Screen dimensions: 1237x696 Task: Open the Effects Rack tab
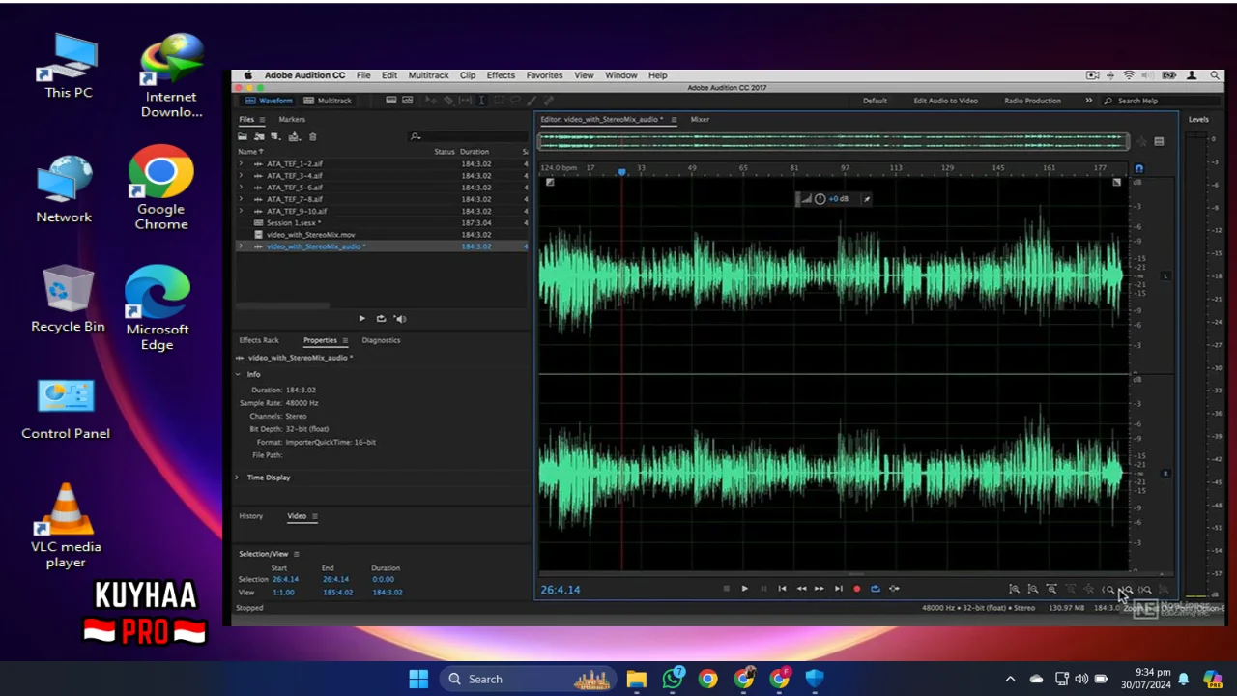click(259, 340)
